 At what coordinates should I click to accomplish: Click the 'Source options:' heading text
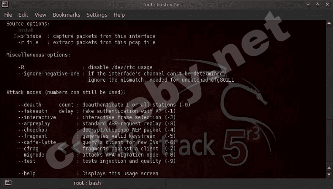point(28,24)
